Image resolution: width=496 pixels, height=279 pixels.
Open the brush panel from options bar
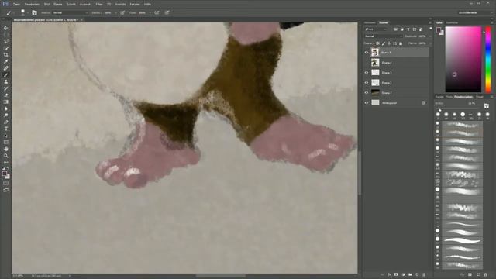[34, 12]
